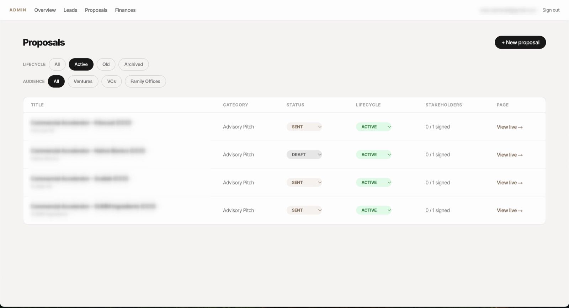Filter audience by Family Offices
Viewport: 569px width, 308px height.
(x=145, y=81)
